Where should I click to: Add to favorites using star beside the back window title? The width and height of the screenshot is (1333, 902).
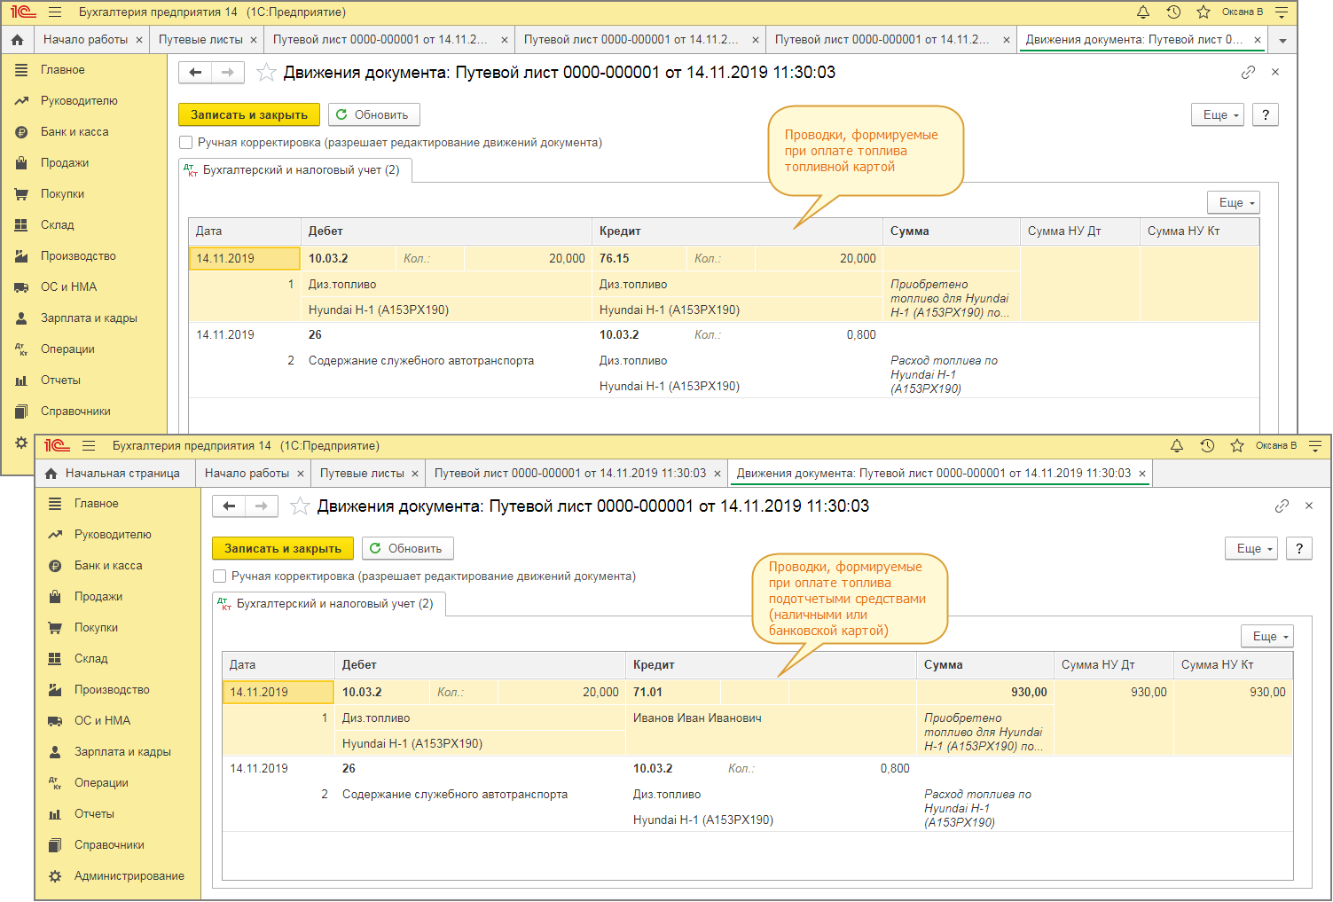tap(266, 72)
